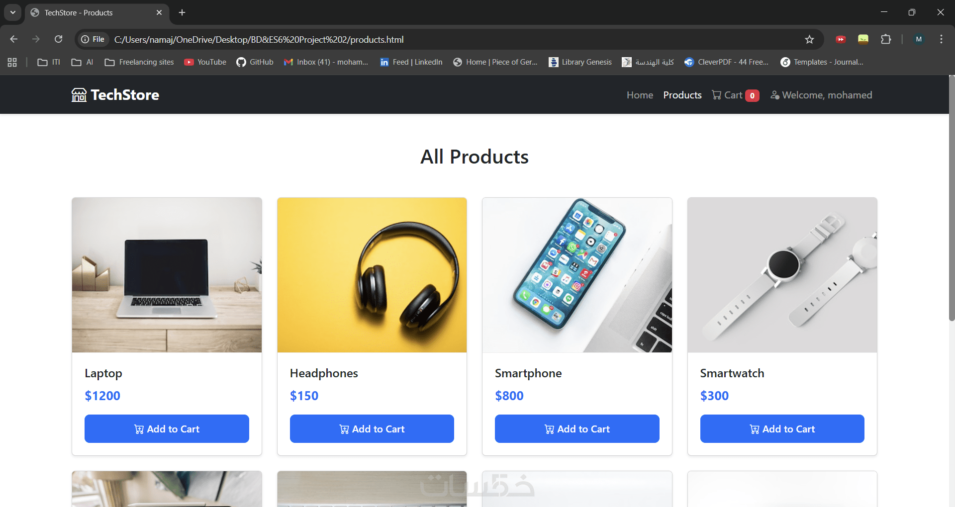Bookmark this page with the star icon

(x=809, y=39)
